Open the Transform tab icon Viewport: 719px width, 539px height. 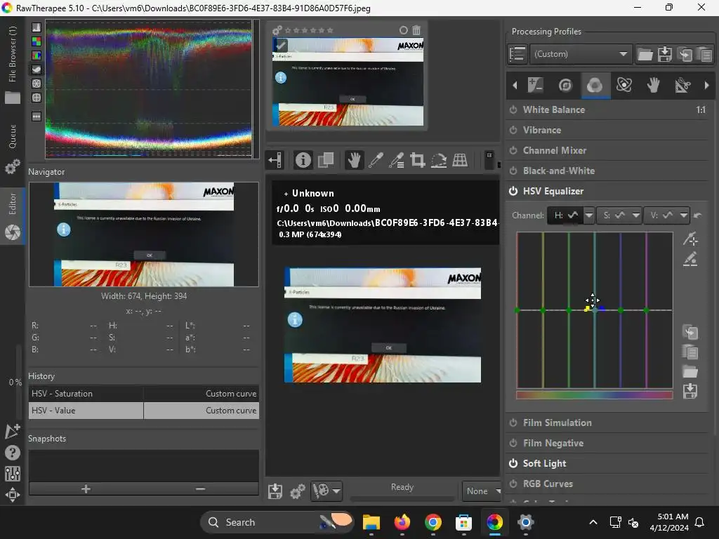point(682,85)
